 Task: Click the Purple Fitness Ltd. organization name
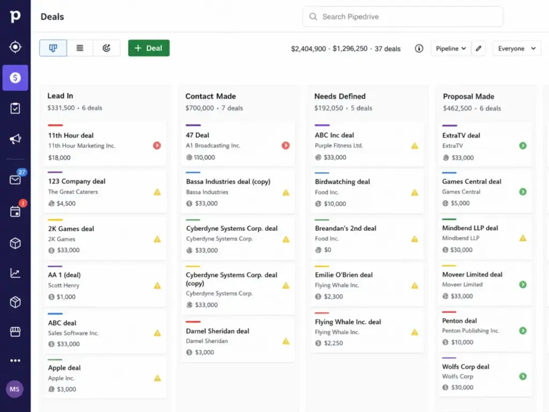tap(339, 145)
